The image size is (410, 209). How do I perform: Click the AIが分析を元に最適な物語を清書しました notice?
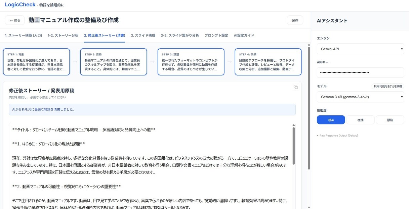[x=152, y=109]
